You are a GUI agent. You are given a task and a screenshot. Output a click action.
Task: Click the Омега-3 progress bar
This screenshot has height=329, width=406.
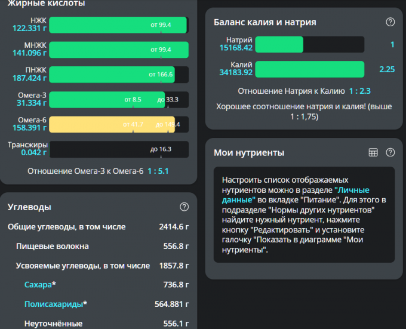(x=118, y=99)
